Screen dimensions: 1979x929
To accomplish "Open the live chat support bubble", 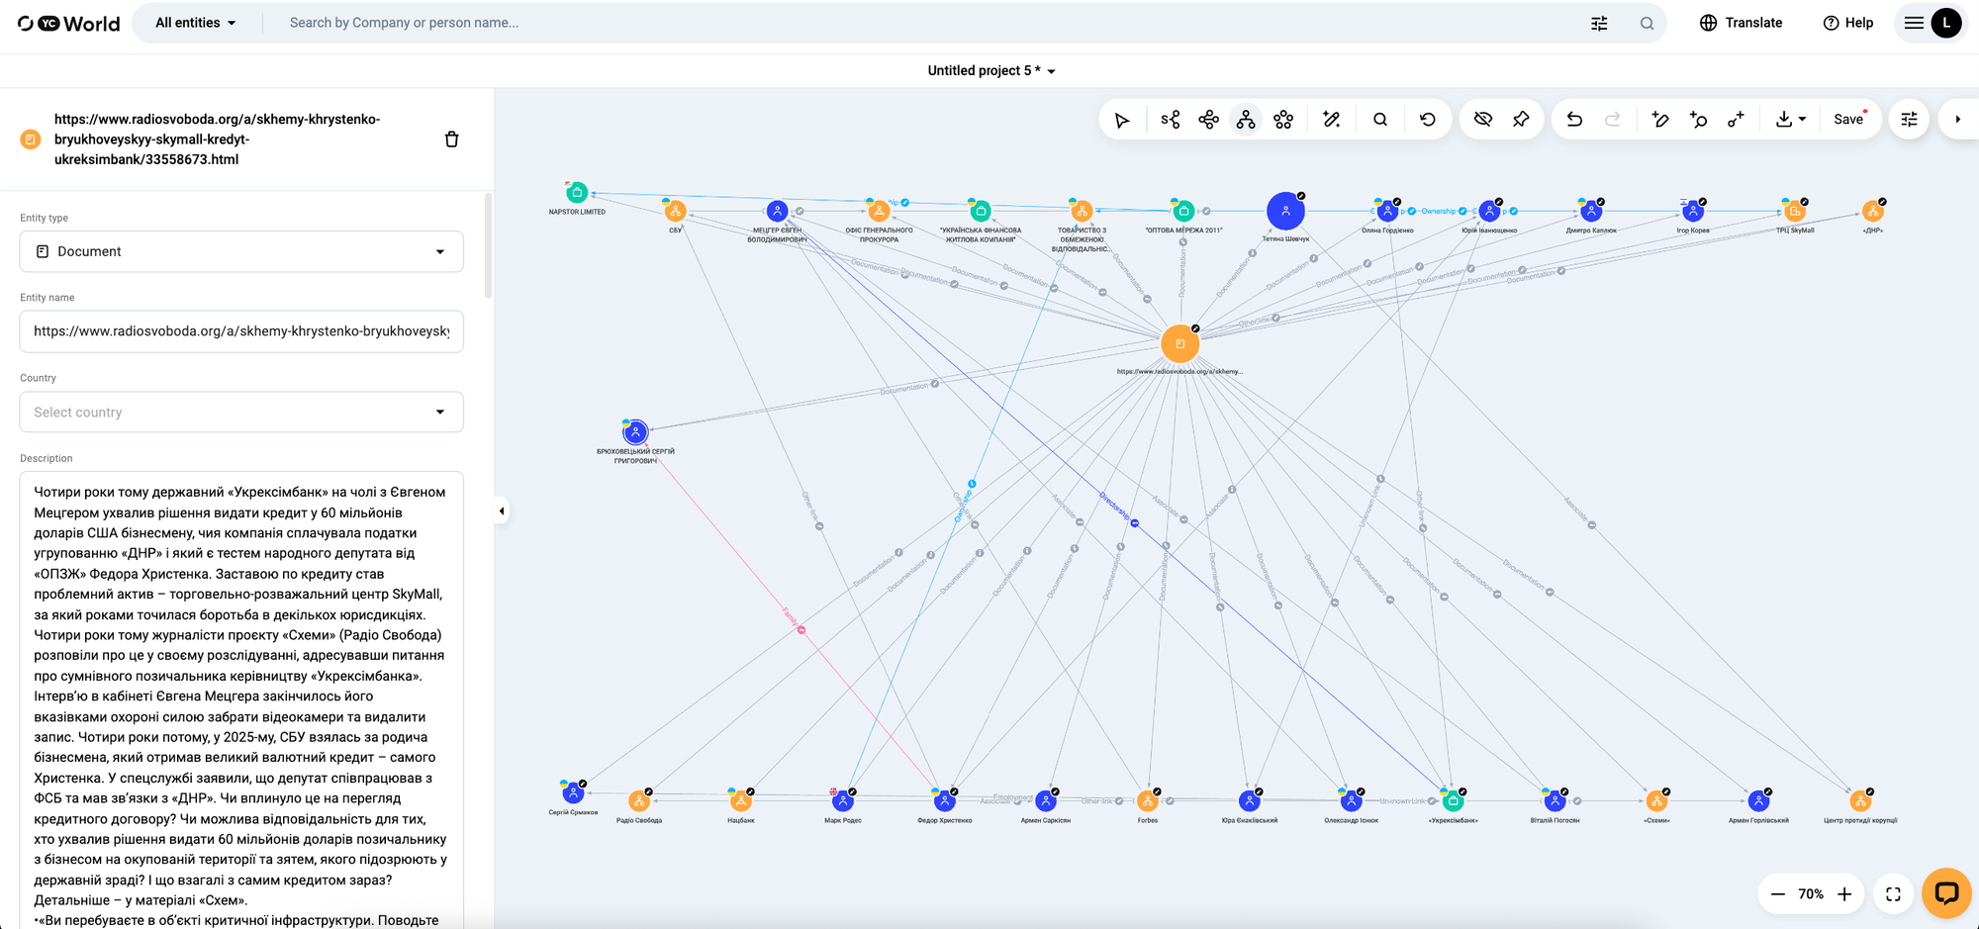I will (x=1946, y=893).
